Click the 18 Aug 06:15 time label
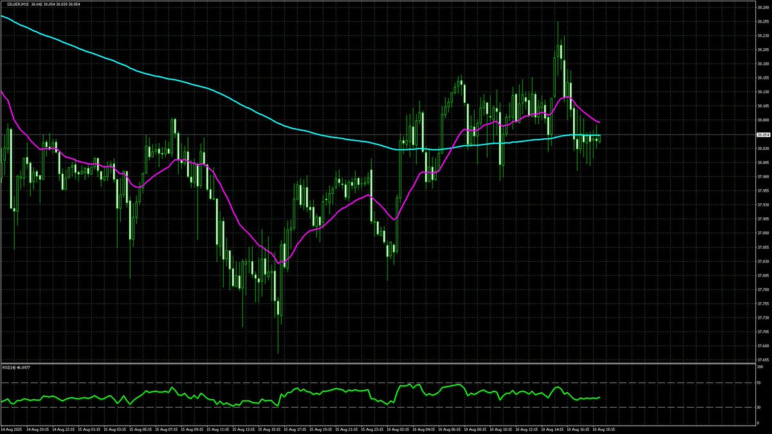 click(x=450, y=429)
